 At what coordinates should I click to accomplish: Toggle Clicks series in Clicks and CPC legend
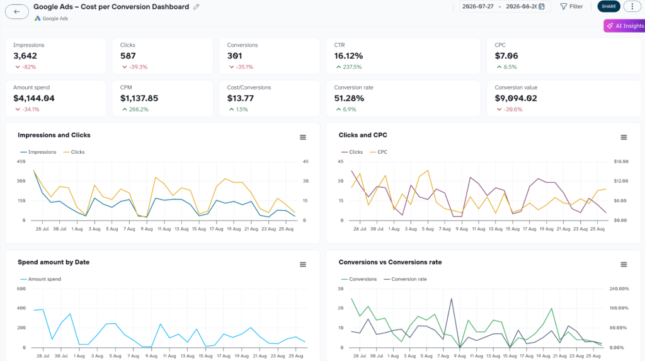(352, 152)
